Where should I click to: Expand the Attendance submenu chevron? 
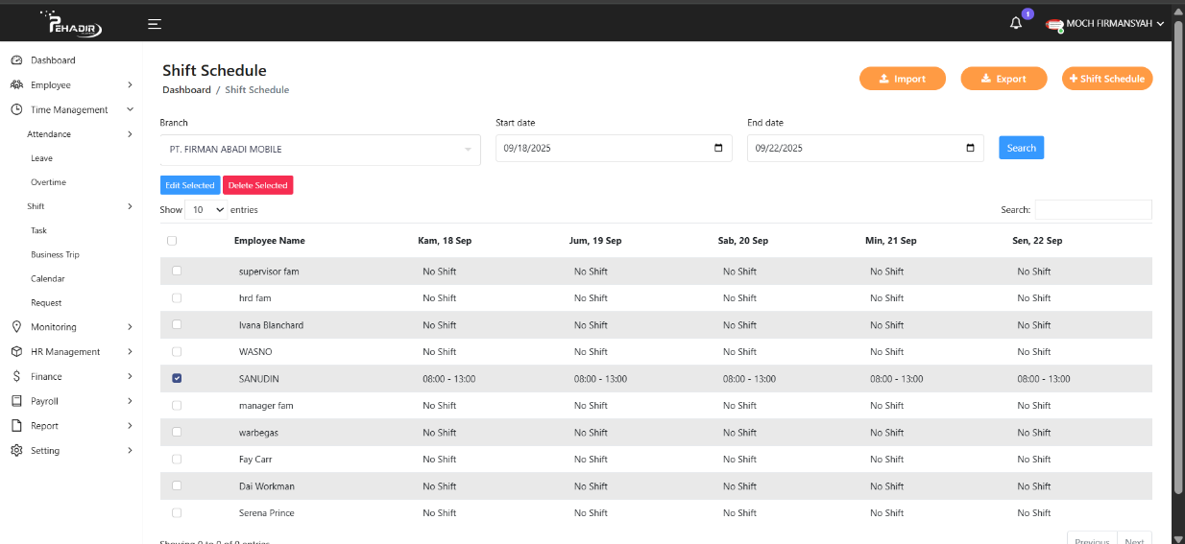[130, 134]
